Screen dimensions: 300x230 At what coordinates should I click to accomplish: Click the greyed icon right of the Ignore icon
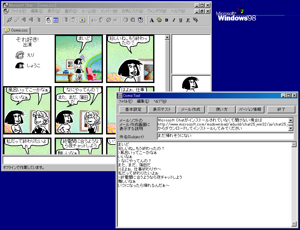116,20
